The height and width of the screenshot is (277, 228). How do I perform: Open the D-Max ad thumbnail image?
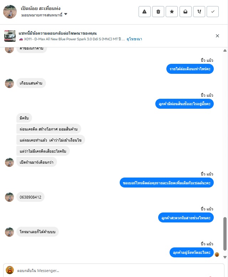point(10,36)
